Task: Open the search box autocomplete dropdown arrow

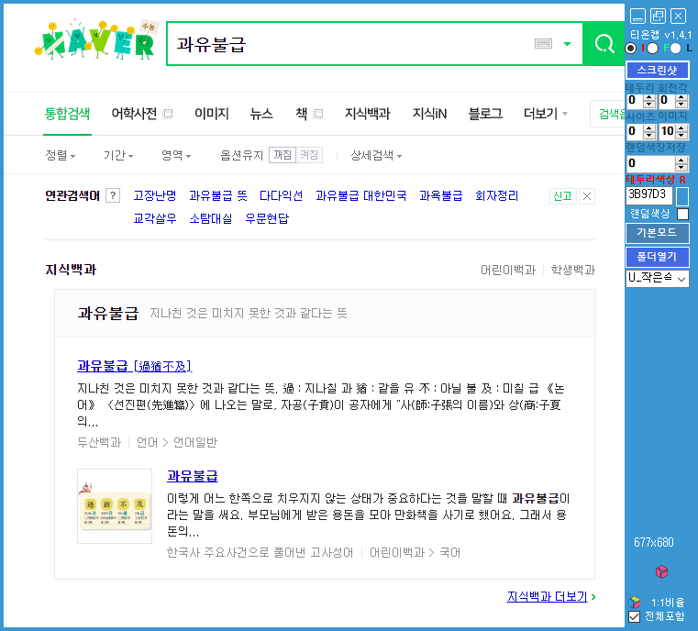Action: [567, 44]
